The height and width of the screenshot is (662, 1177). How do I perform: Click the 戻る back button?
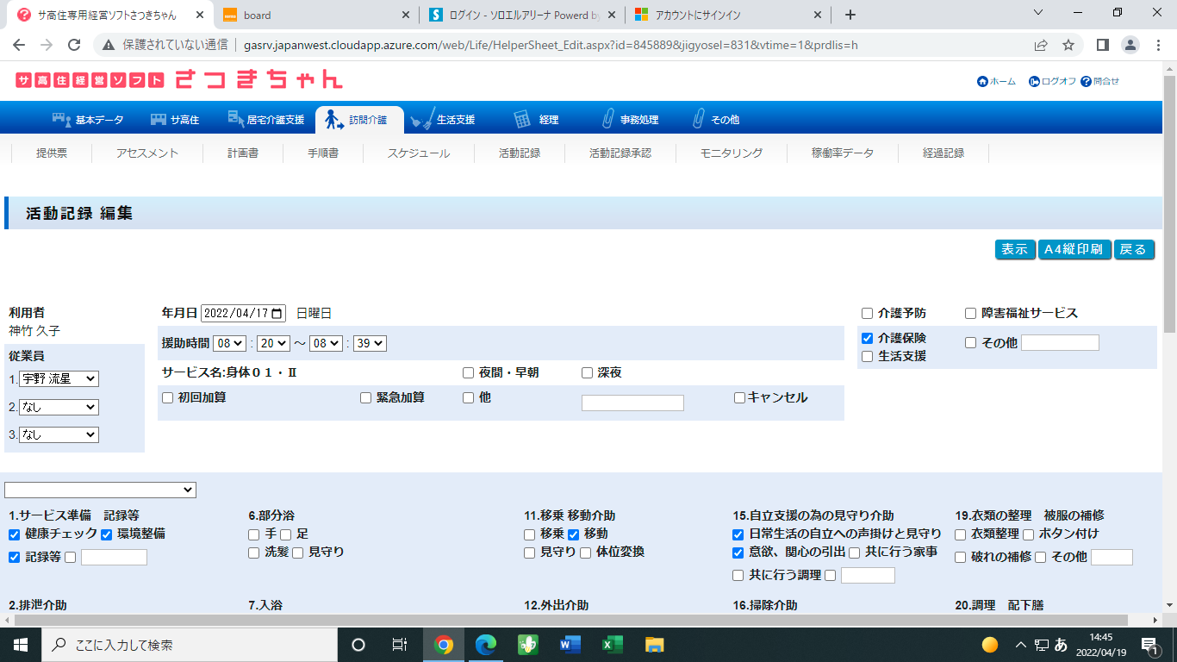(x=1133, y=249)
